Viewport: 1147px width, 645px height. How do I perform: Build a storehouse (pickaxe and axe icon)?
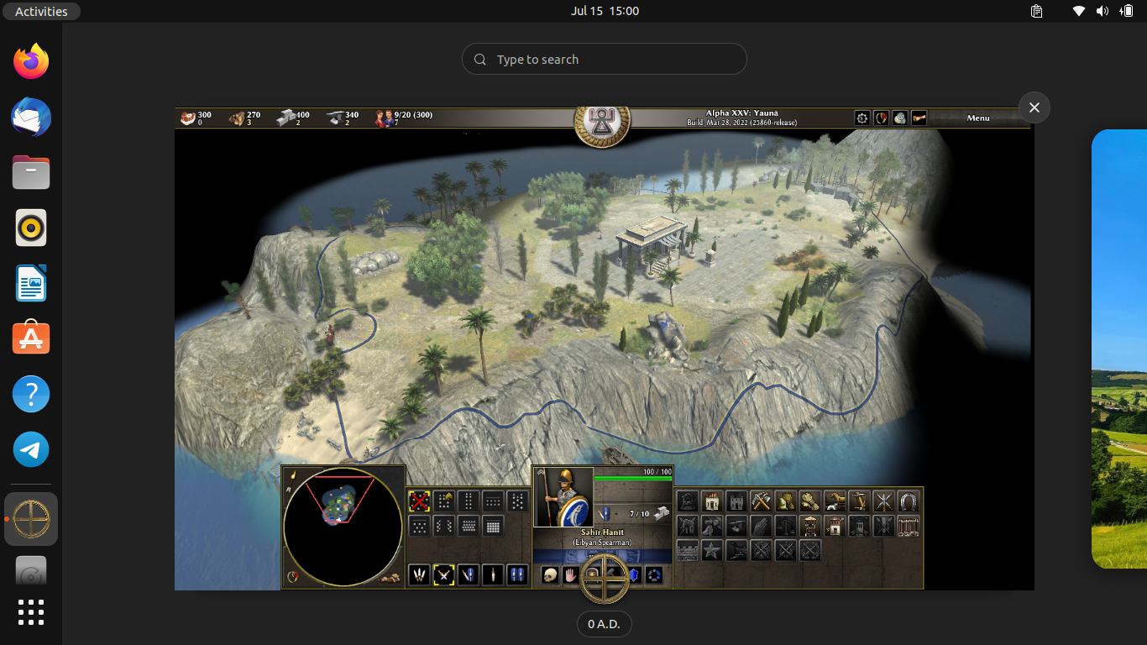(x=761, y=501)
